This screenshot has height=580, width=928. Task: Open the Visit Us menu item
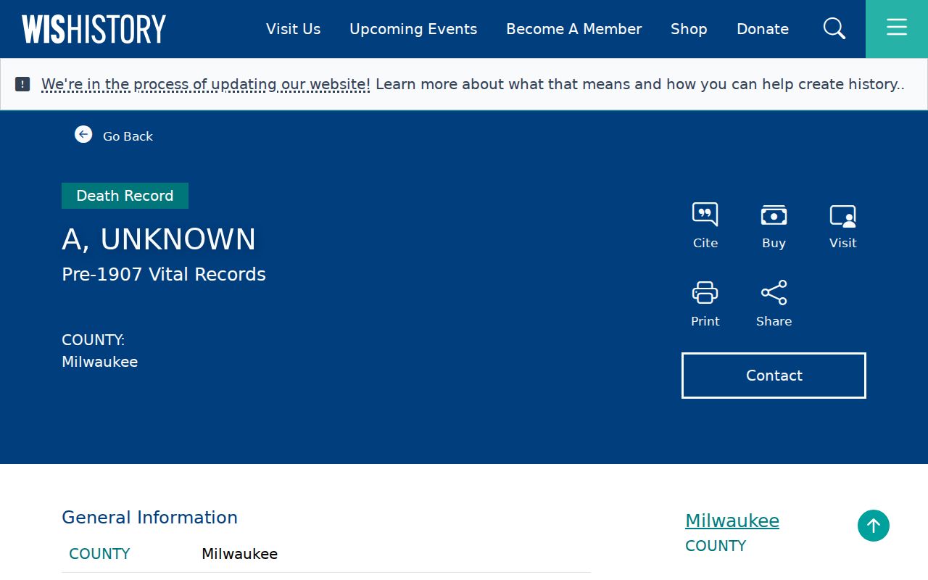(293, 29)
